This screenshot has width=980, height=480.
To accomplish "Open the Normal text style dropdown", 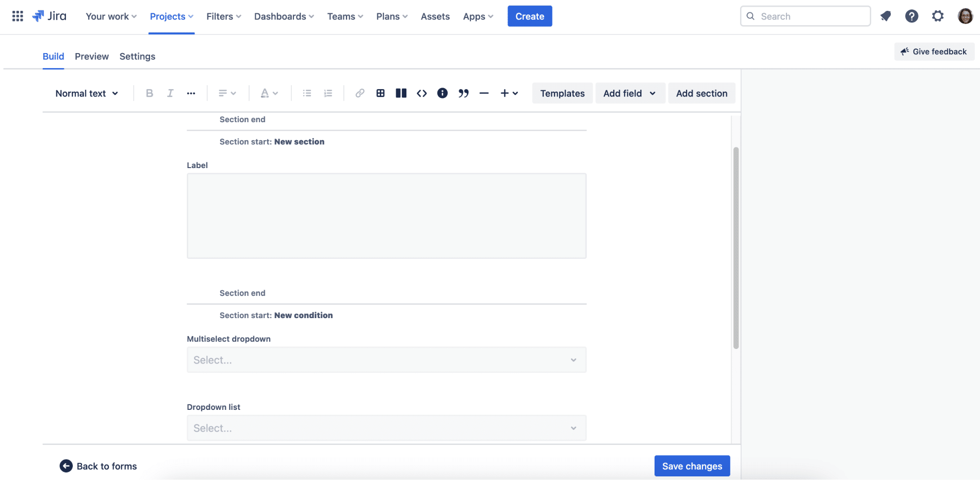I will point(87,93).
